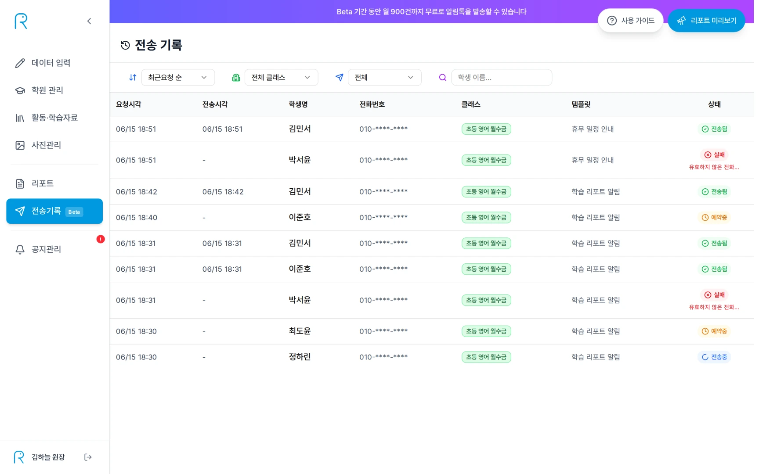Click the R logo at the top of the sidebar

point(21,21)
